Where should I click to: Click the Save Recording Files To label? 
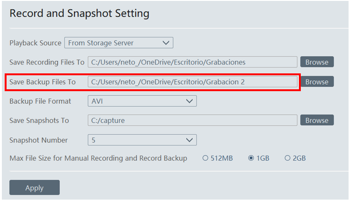[47, 62]
